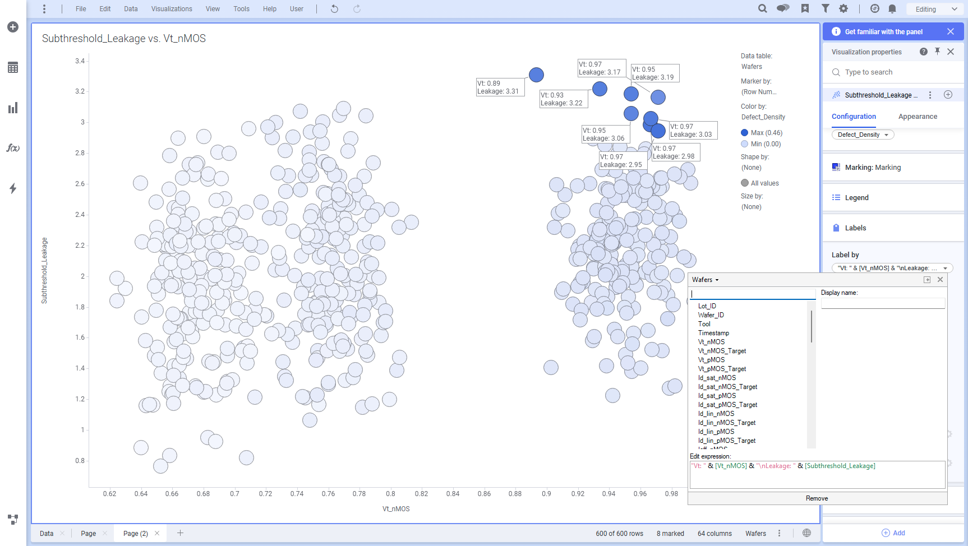Click the lightning bolt actions icon
The height and width of the screenshot is (546, 968).
pyautogui.click(x=13, y=188)
